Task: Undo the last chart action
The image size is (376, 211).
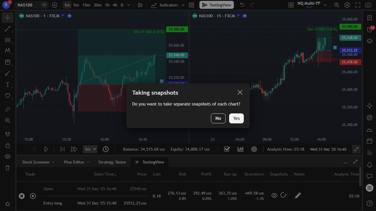Action: tap(242, 5)
